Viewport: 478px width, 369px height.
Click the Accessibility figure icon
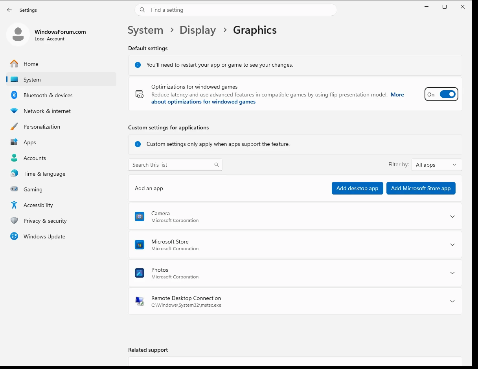pos(14,205)
